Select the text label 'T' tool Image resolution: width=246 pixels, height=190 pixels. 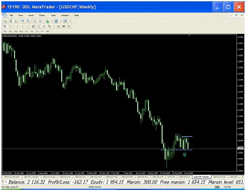69,26
